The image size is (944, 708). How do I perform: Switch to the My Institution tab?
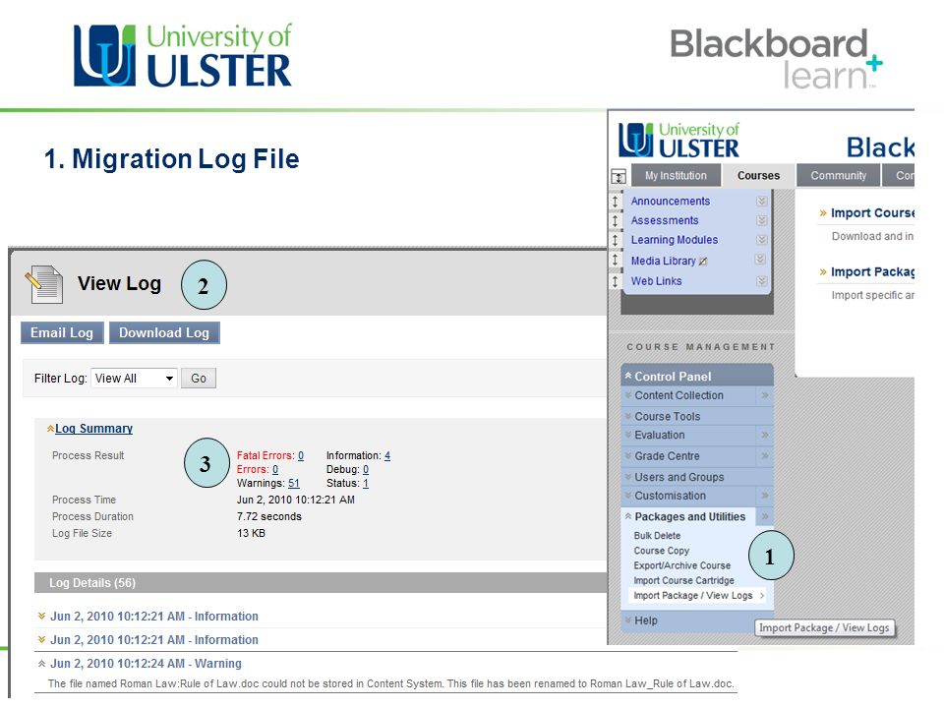click(x=676, y=176)
